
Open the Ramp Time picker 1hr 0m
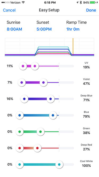click(73, 29)
